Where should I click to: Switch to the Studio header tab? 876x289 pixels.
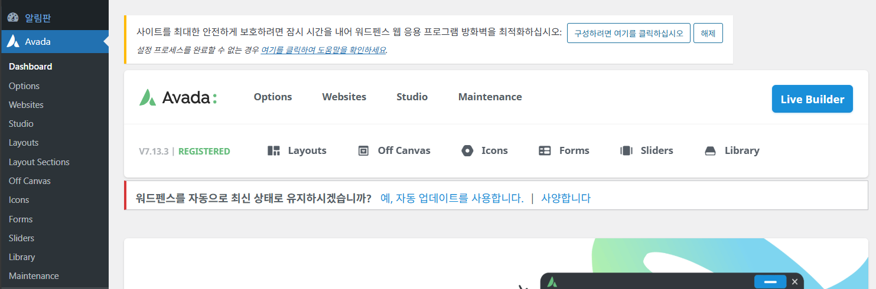tap(412, 97)
